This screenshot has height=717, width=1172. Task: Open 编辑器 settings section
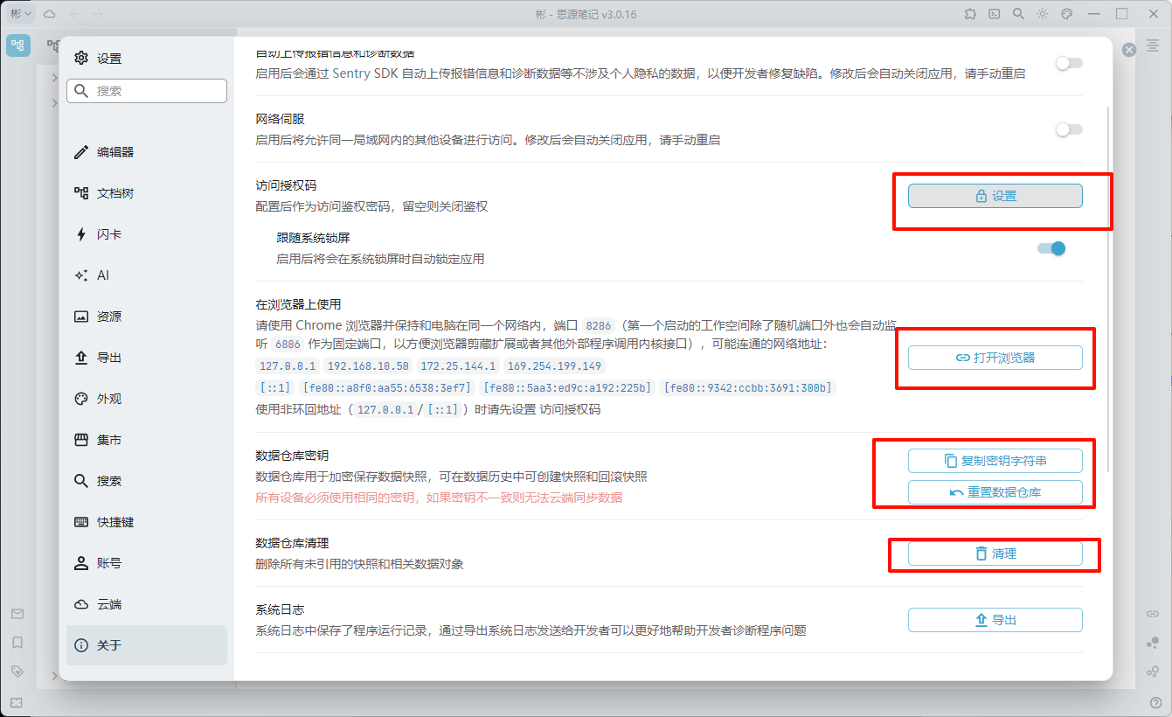(x=147, y=152)
